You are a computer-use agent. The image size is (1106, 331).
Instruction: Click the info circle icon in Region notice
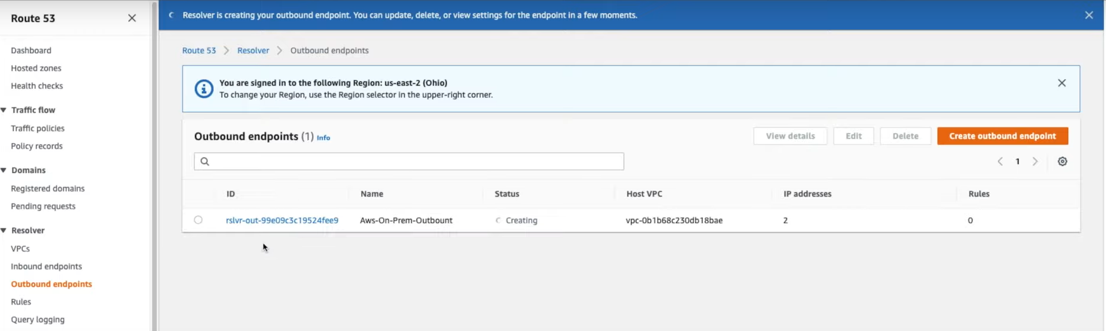pos(204,89)
